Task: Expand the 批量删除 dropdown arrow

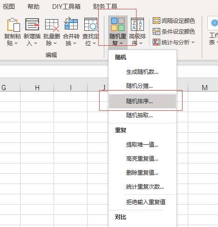Action: [x=55, y=43]
